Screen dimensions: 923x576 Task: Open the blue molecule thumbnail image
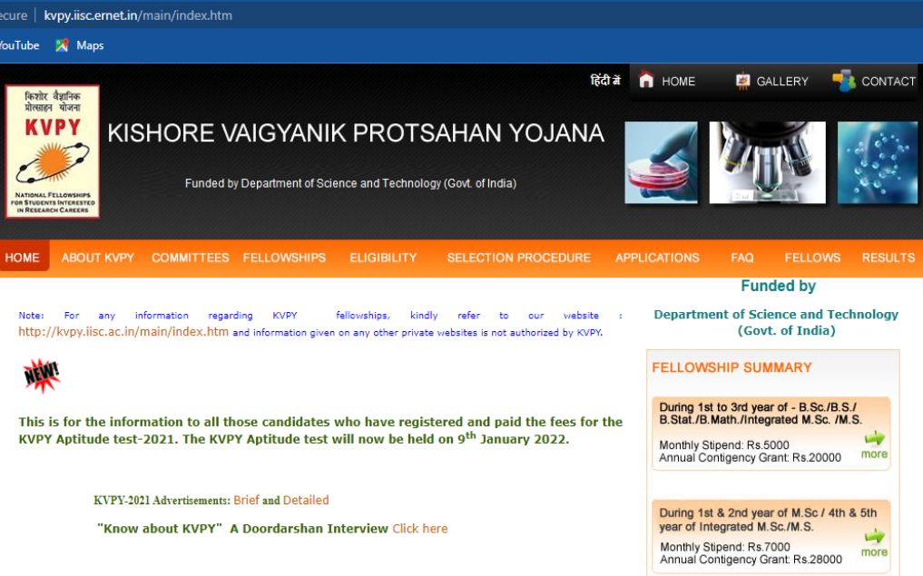click(x=878, y=162)
